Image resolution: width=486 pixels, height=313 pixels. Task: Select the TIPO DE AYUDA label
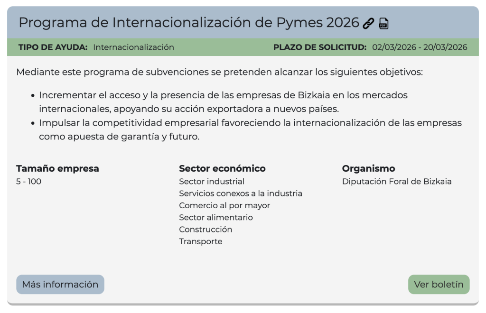(53, 47)
